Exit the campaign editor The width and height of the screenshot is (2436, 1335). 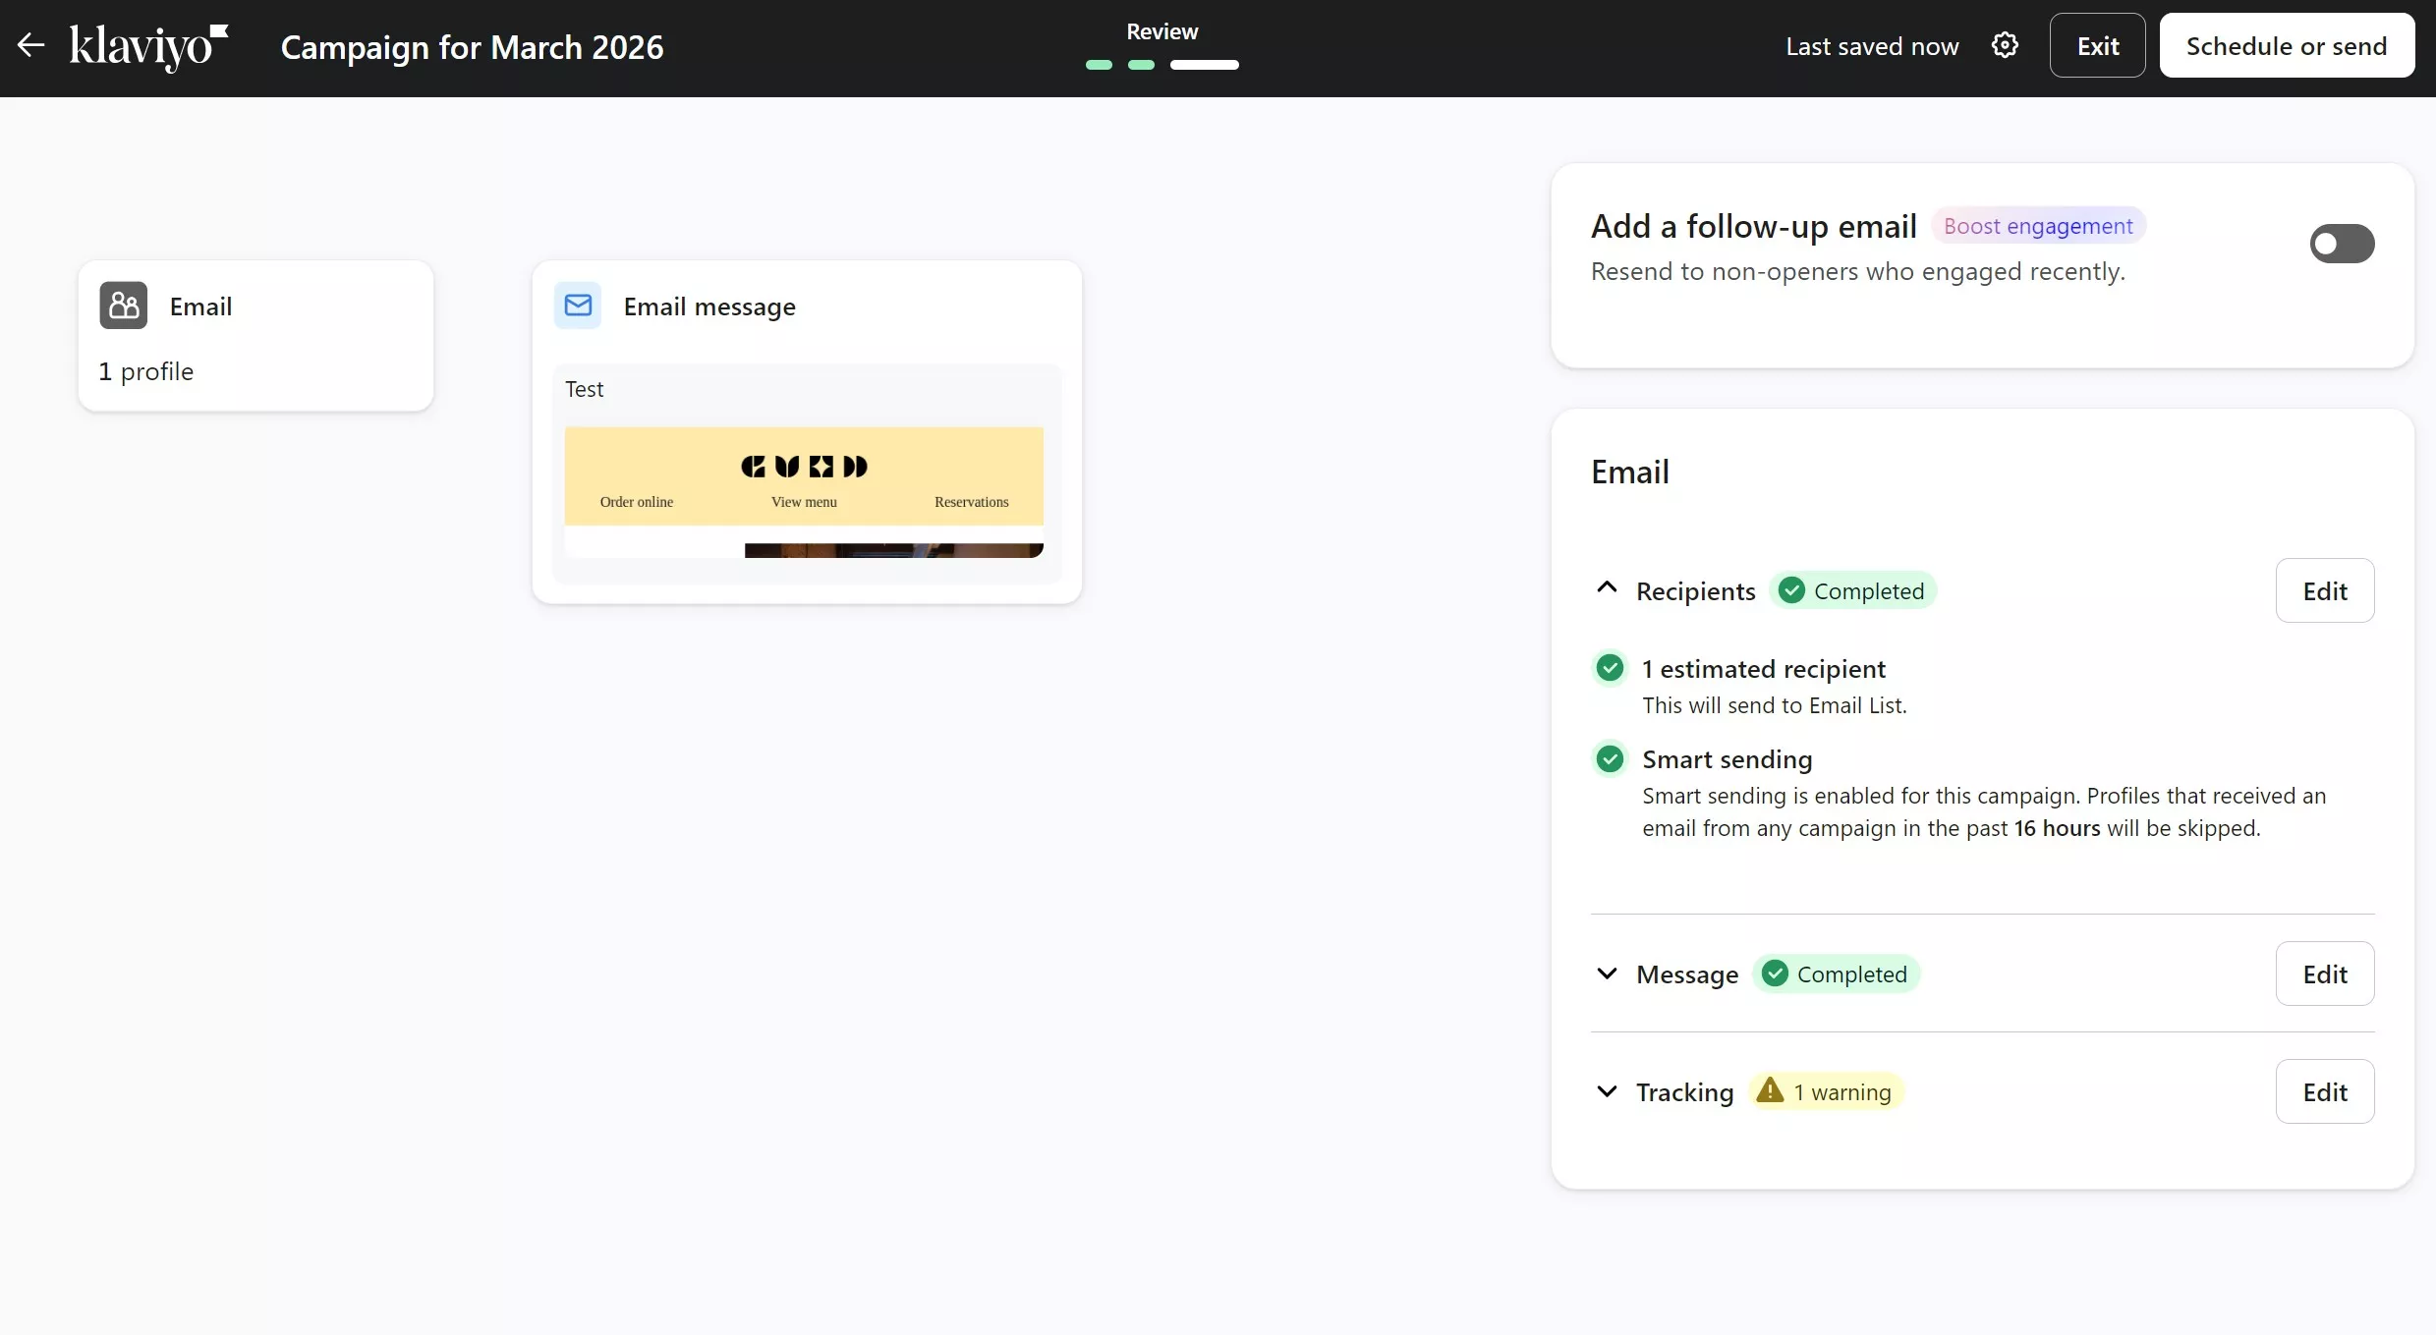(x=2097, y=45)
